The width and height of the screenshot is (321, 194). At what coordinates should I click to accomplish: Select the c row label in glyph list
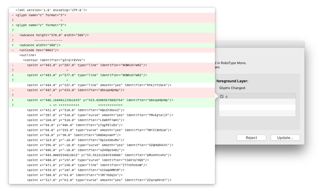pos(227,96)
